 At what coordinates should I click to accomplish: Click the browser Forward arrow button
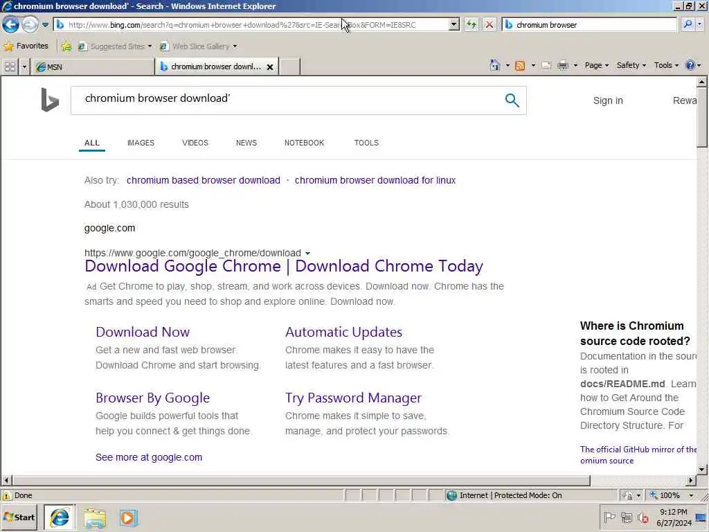(x=30, y=24)
